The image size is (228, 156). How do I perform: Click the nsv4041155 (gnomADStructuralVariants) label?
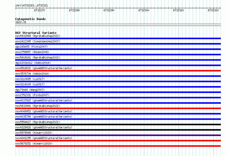44,138
